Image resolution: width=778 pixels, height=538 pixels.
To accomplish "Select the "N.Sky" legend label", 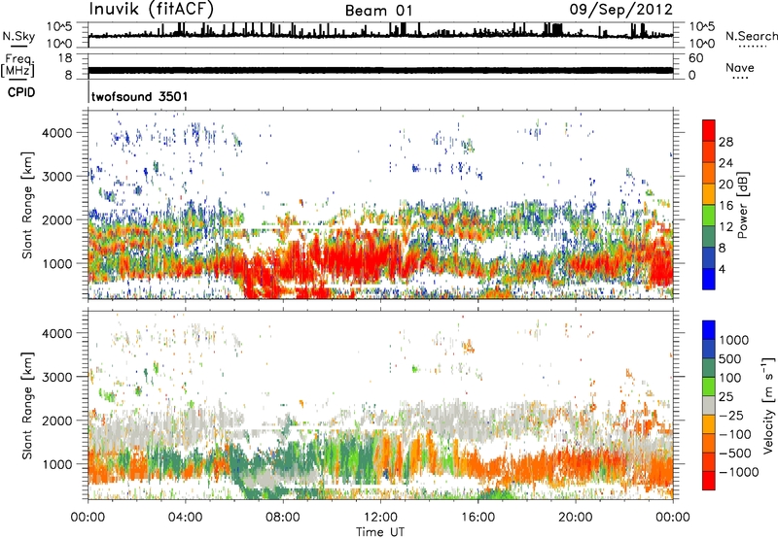I will [18, 36].
